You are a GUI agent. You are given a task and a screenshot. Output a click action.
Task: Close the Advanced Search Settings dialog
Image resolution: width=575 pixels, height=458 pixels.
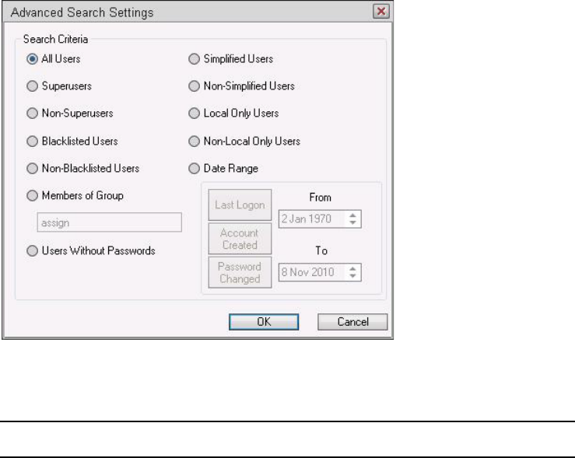[x=380, y=12]
